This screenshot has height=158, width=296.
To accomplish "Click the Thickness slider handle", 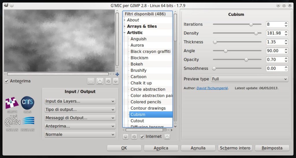I will click(215, 42).
